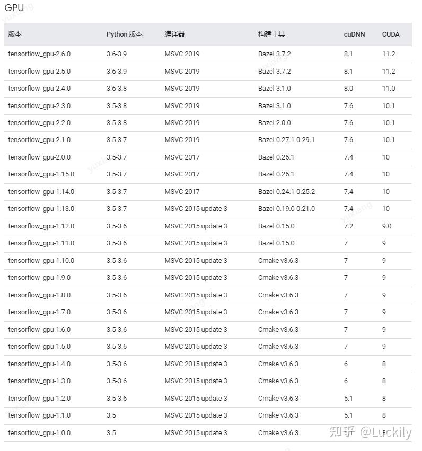The image size is (422, 451).
Task: Click MSVC 2019 in the tensorflow_gpu-2.5.0 row
Action: pos(182,72)
